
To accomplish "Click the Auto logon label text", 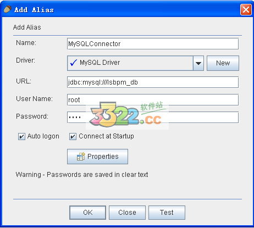I will 43,136.
